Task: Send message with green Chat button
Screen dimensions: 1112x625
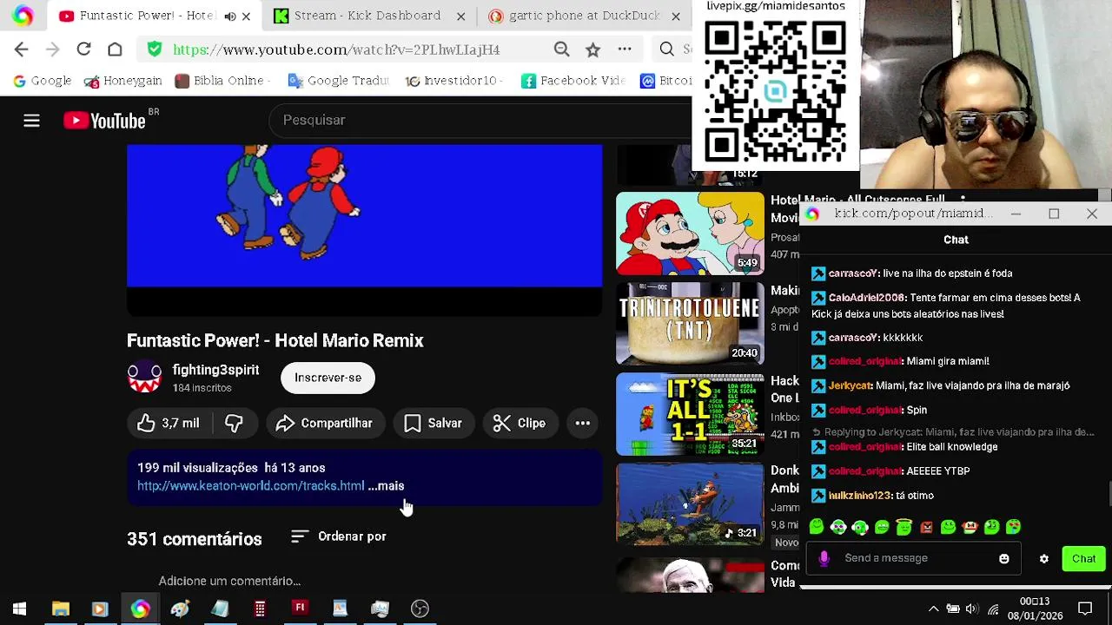Action: [1083, 558]
